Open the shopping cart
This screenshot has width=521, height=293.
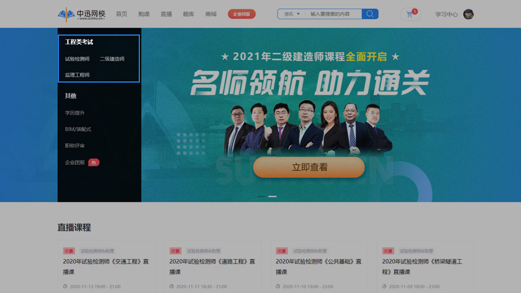tap(409, 14)
